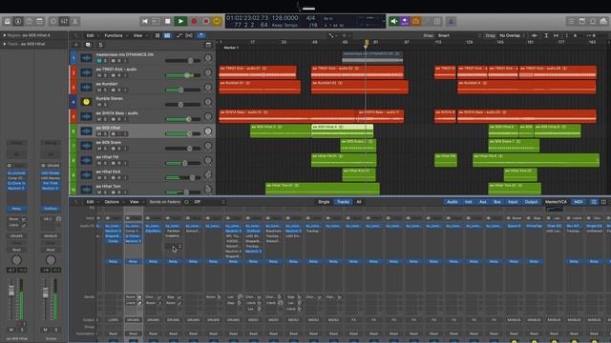Image resolution: width=611 pixels, height=343 pixels.
Task: Open the tracks area View menu
Action: [x=137, y=35]
